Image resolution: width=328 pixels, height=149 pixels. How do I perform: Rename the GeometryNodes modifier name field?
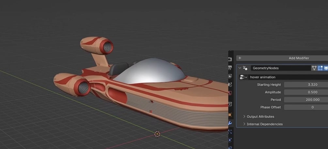(280, 68)
